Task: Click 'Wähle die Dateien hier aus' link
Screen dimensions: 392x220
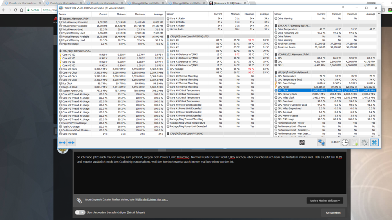Action: tap(151, 200)
